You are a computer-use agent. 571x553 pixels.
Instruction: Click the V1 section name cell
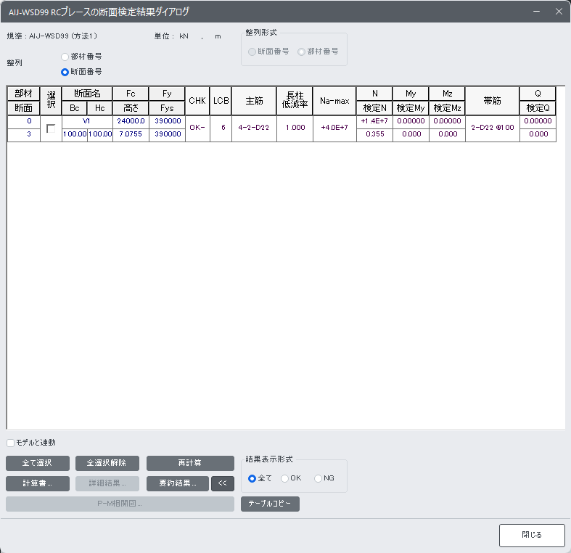point(86,121)
